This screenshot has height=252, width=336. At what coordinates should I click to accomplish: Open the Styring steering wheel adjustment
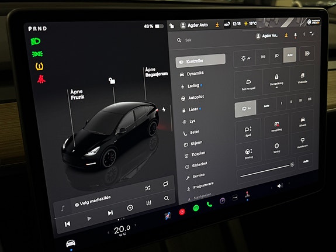249,154
